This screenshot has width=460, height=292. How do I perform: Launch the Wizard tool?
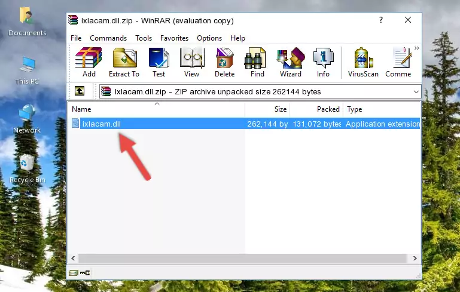click(291, 62)
